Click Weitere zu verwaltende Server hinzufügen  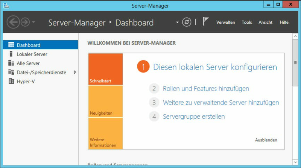coord(221,102)
